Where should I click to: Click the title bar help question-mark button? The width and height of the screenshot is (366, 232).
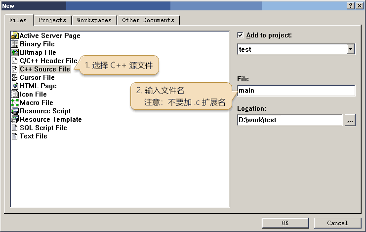[350, 5]
